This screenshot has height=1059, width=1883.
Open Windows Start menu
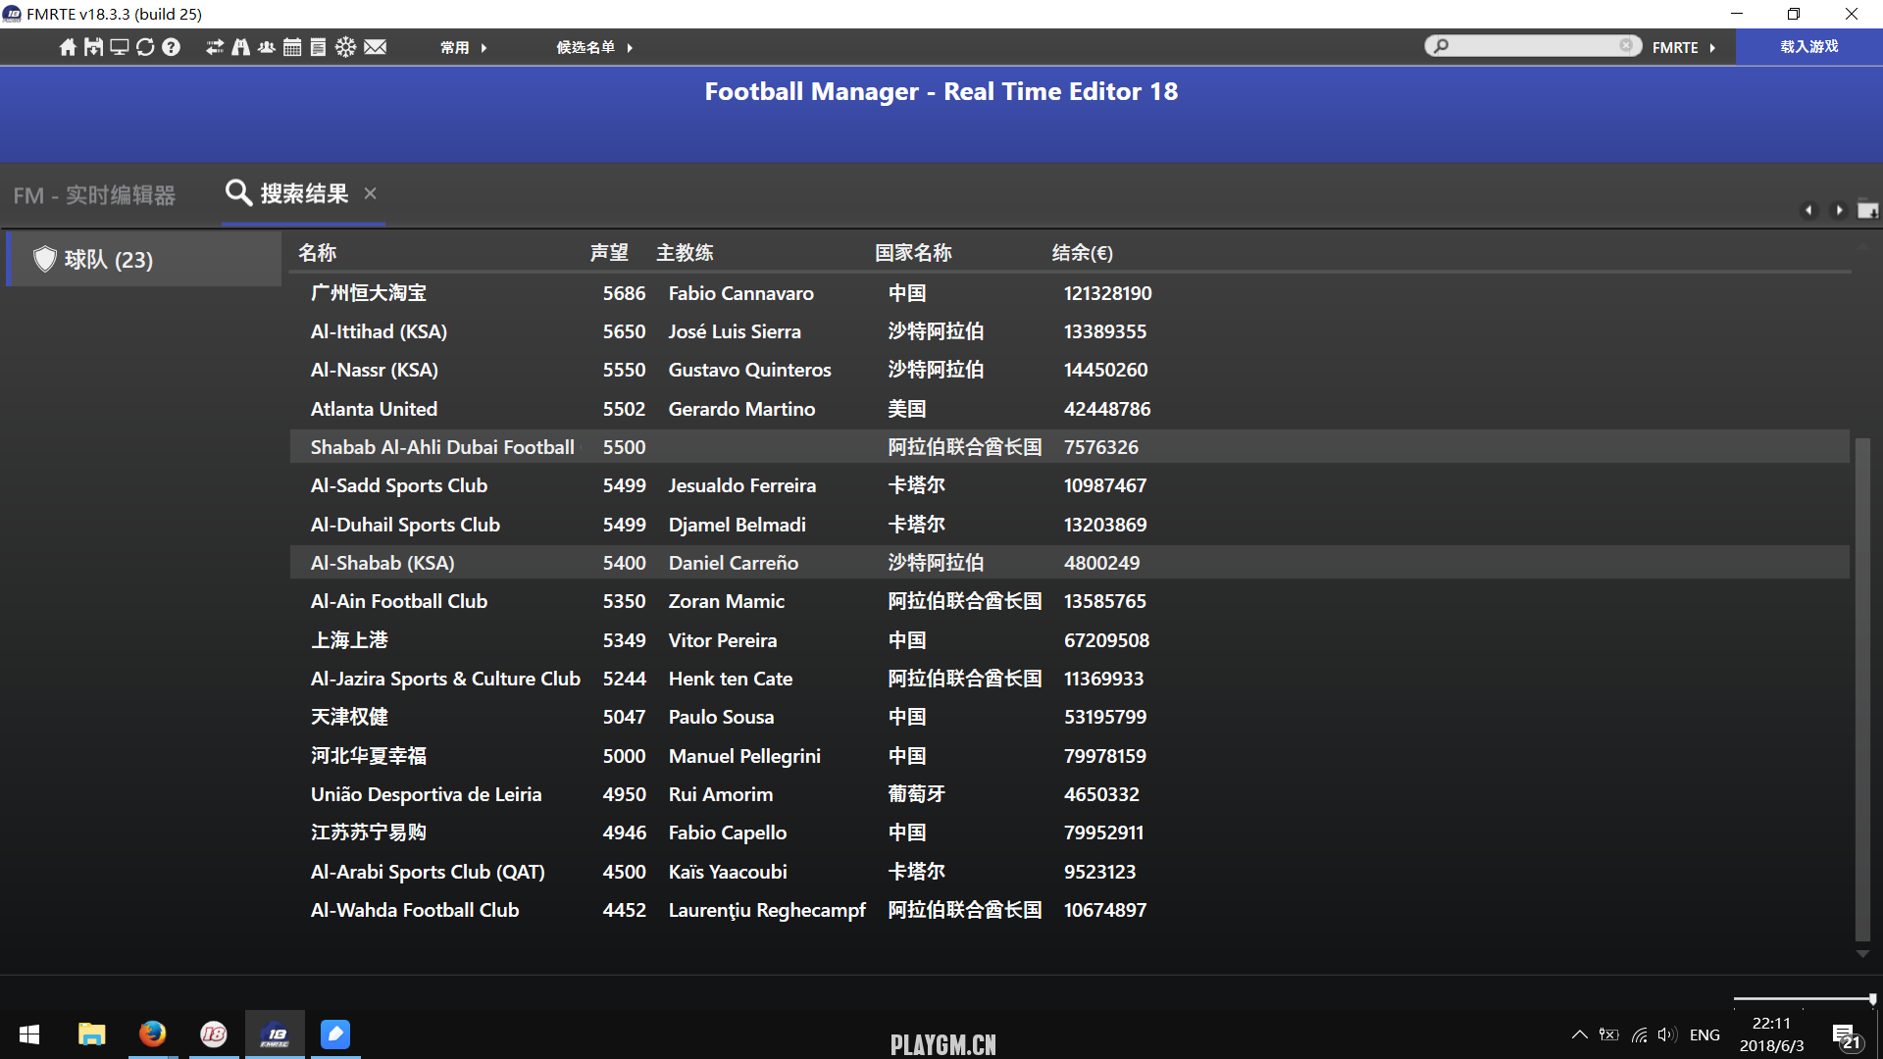click(29, 1034)
